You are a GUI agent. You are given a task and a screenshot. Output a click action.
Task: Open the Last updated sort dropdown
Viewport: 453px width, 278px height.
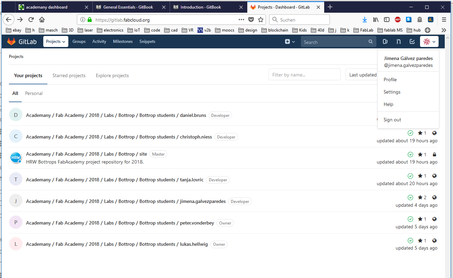pos(361,75)
